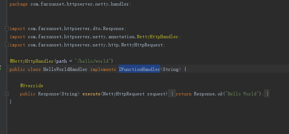Click the italic ok method call

tap(220, 94)
